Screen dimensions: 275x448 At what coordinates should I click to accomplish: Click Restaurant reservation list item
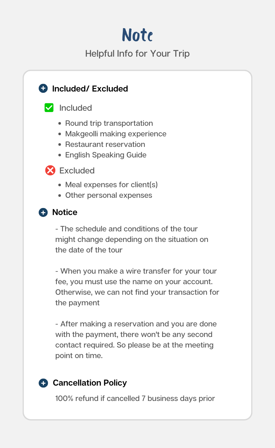(105, 144)
